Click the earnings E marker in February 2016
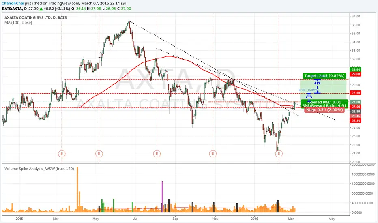378x223 pixels. [279, 154]
